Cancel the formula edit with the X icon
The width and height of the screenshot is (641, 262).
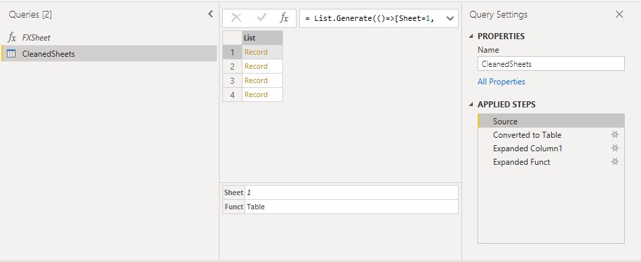[x=236, y=18]
